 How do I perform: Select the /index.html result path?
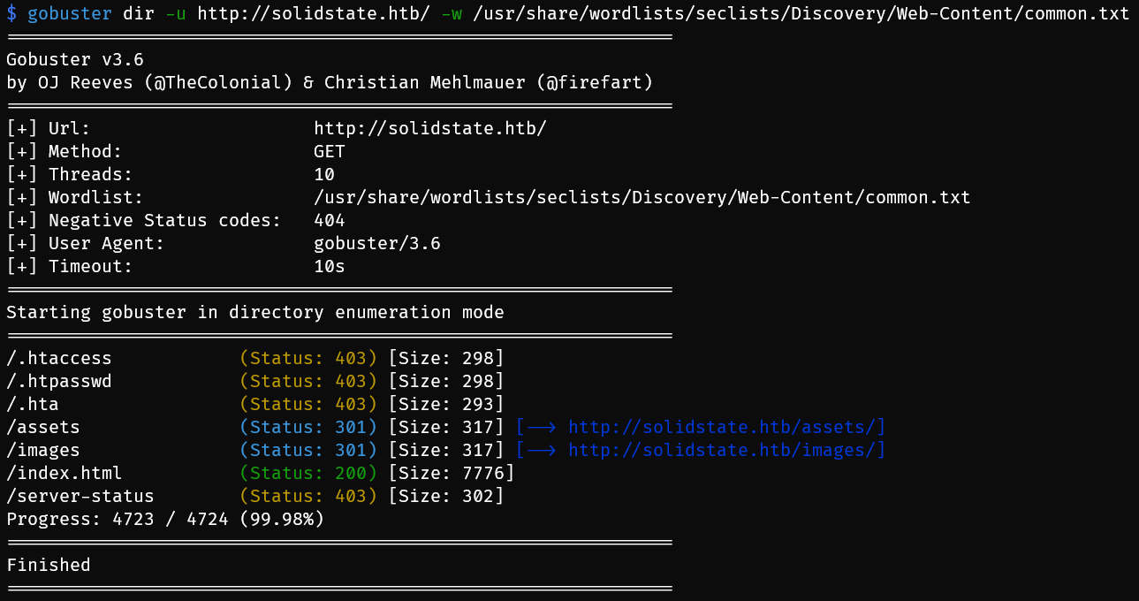(65, 473)
